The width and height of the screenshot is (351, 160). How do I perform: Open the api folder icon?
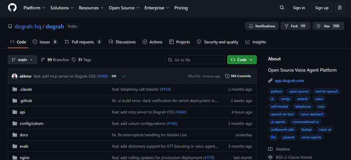pyautogui.click(x=15, y=112)
